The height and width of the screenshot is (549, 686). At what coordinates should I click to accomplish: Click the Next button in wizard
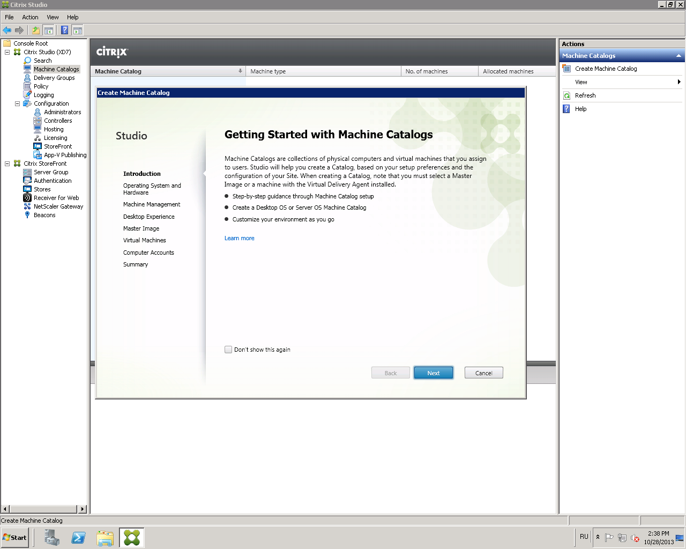click(x=434, y=373)
